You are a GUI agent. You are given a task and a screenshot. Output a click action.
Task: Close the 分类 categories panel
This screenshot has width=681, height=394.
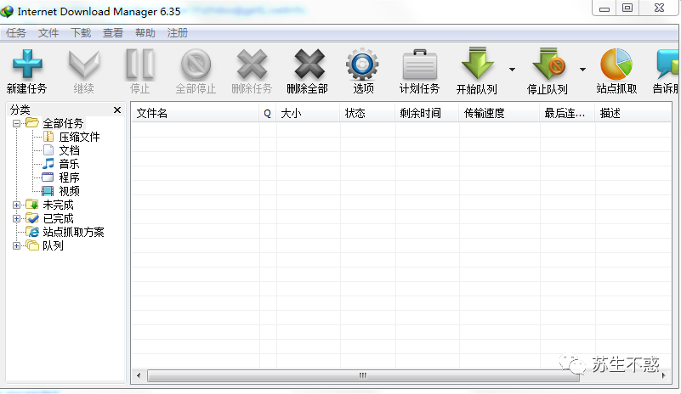click(117, 110)
